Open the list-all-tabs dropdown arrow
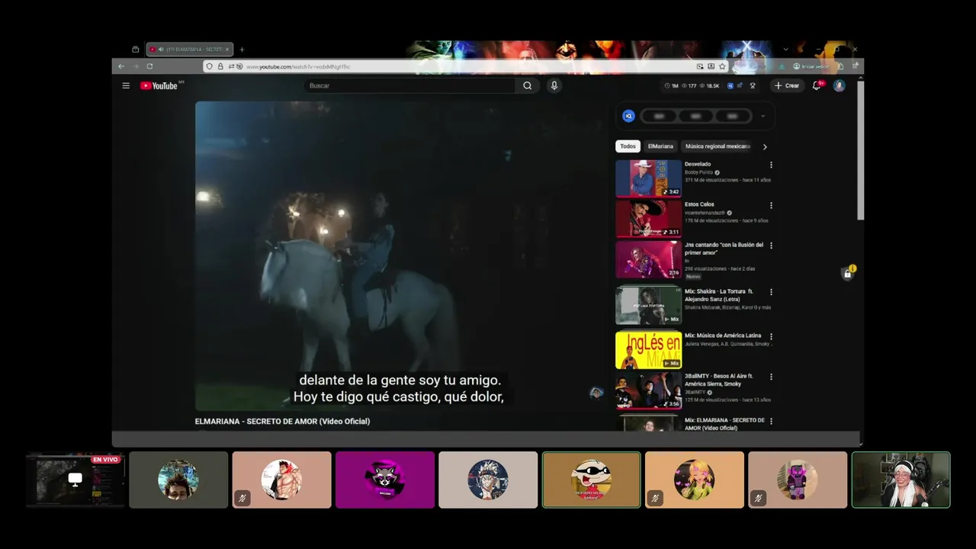 point(785,50)
